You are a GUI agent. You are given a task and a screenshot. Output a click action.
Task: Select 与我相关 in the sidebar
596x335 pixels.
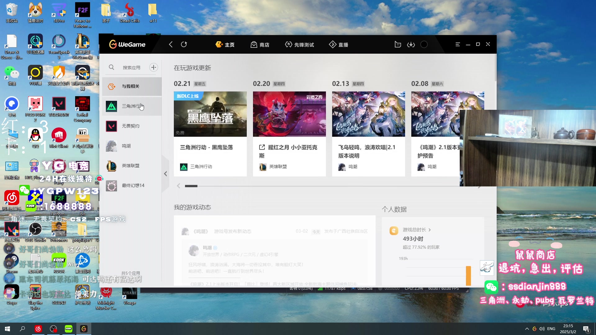click(132, 86)
